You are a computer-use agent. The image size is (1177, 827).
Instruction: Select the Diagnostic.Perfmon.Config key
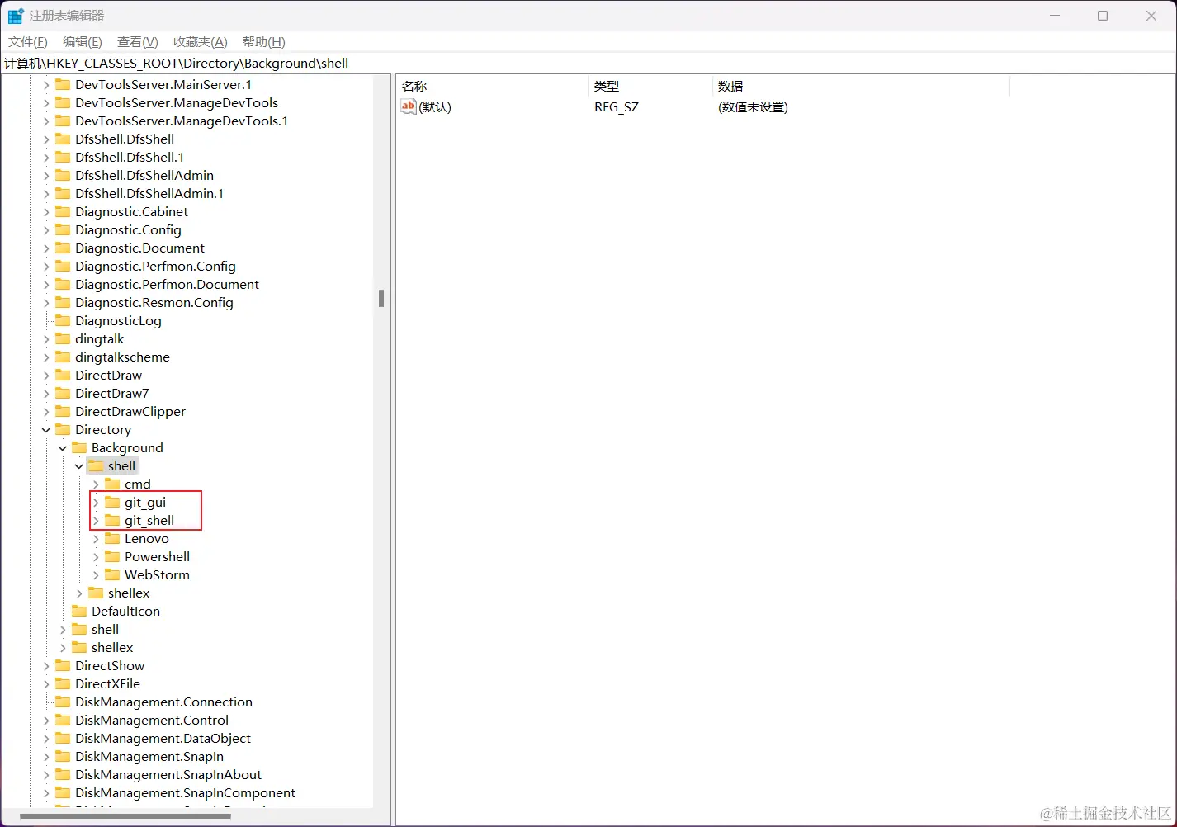155,266
